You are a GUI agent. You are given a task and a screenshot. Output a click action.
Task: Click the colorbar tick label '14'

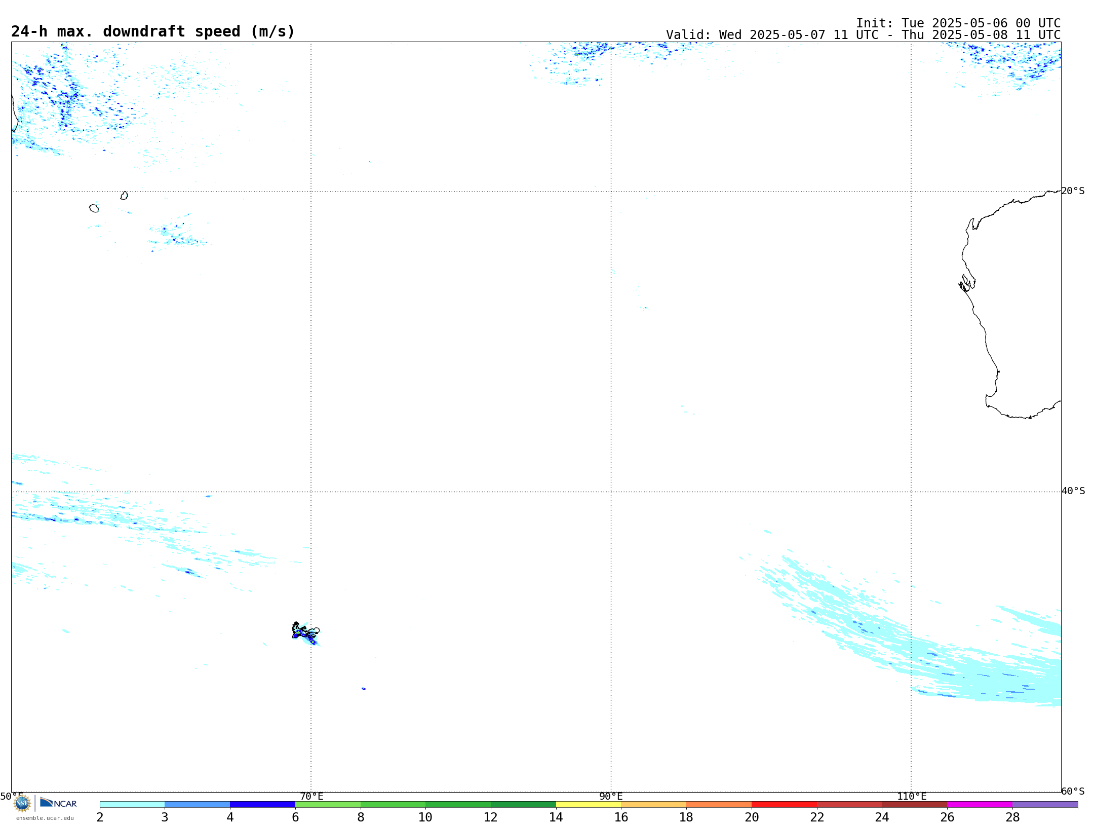pyautogui.click(x=556, y=817)
